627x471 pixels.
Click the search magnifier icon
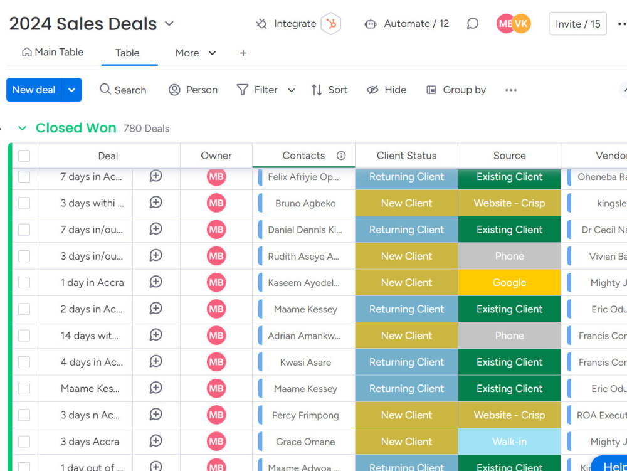tap(105, 89)
